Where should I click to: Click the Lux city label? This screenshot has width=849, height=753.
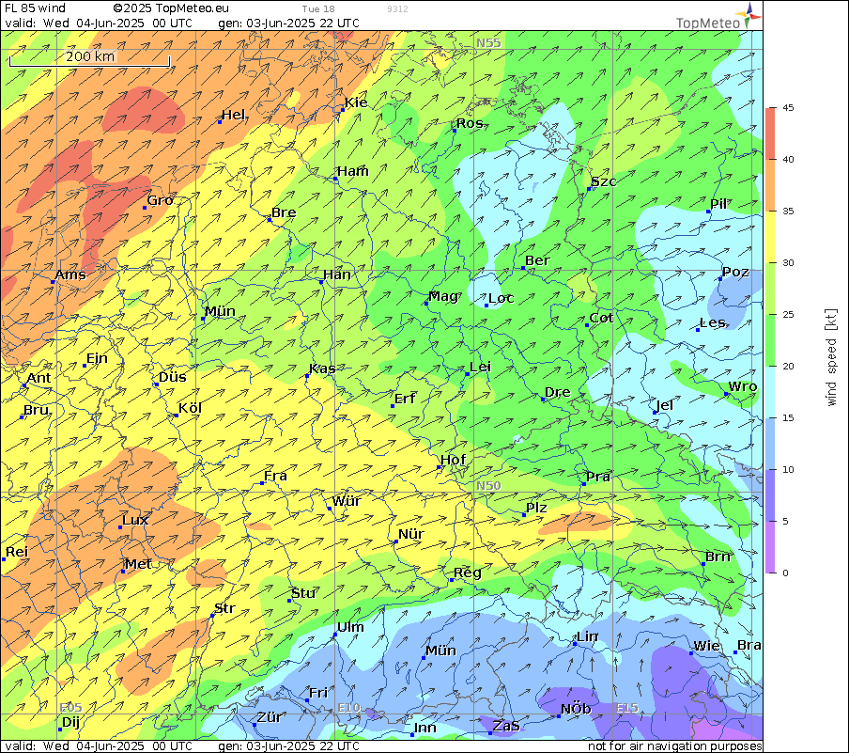click(x=135, y=520)
